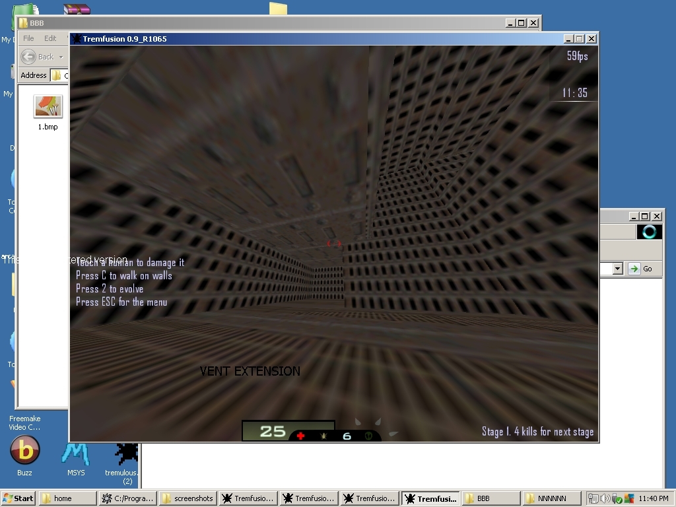
Task: Click the WinRAR archive icon on desktop
Action: 77,9
